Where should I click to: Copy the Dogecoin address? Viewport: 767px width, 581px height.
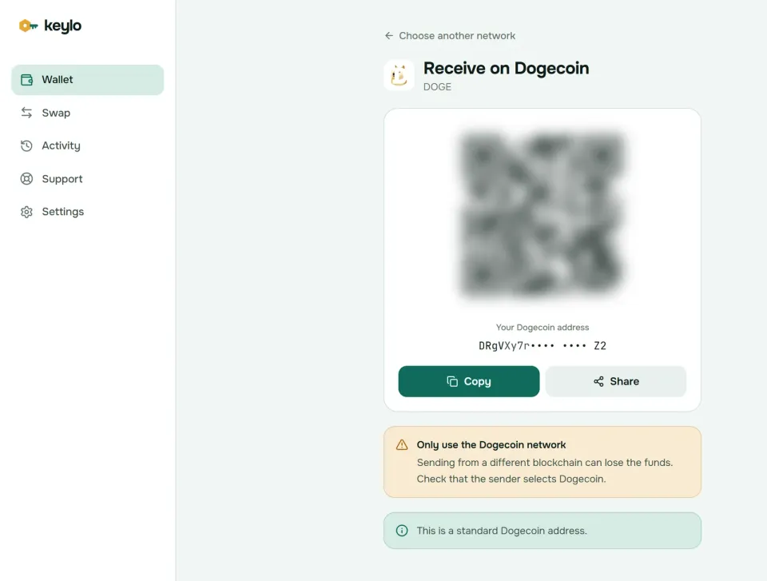(469, 381)
